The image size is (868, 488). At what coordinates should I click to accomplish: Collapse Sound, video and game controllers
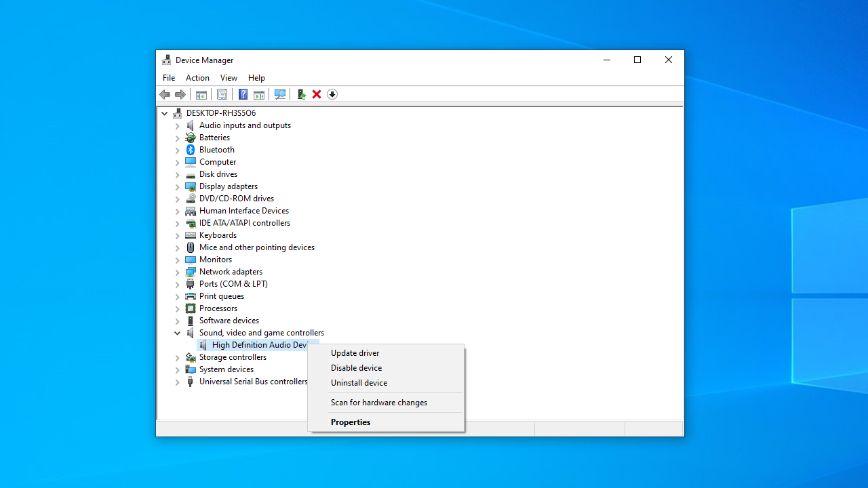point(178,333)
